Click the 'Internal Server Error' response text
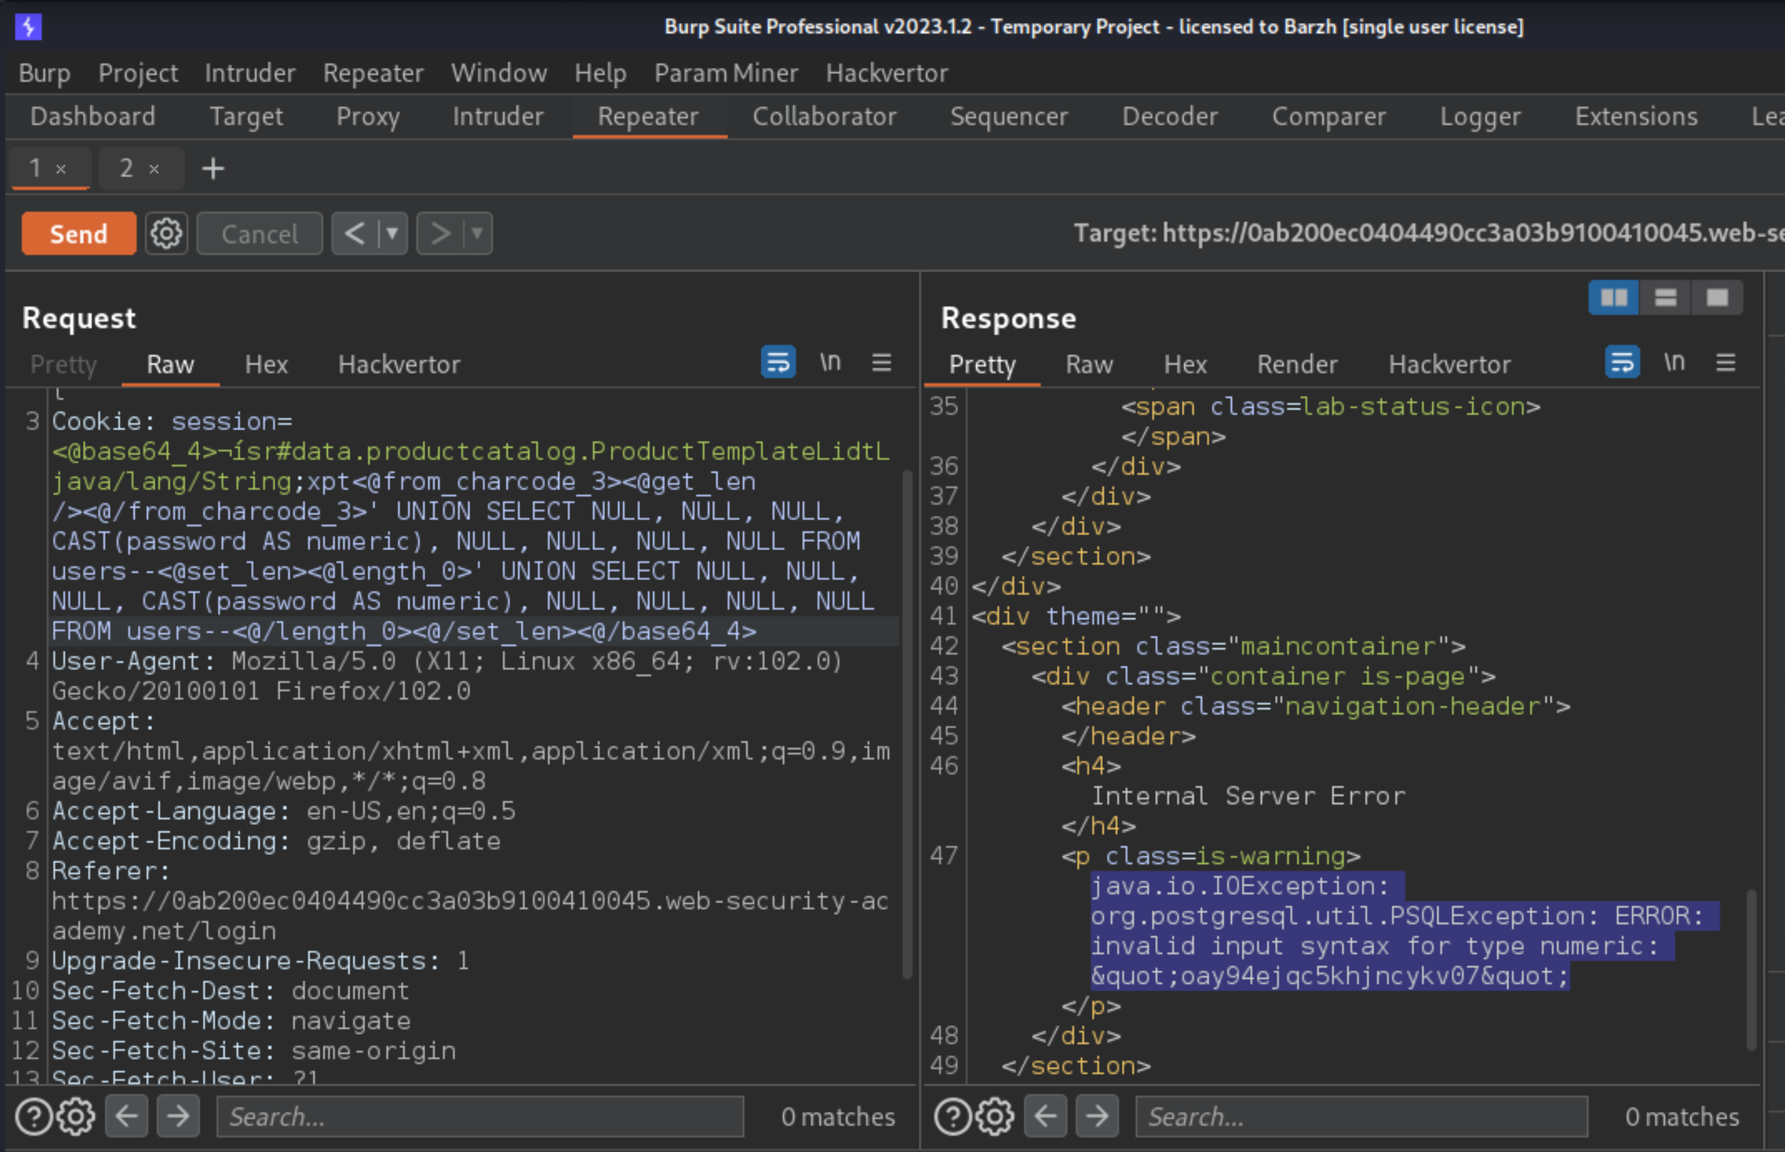The image size is (1785, 1152). tap(1248, 796)
